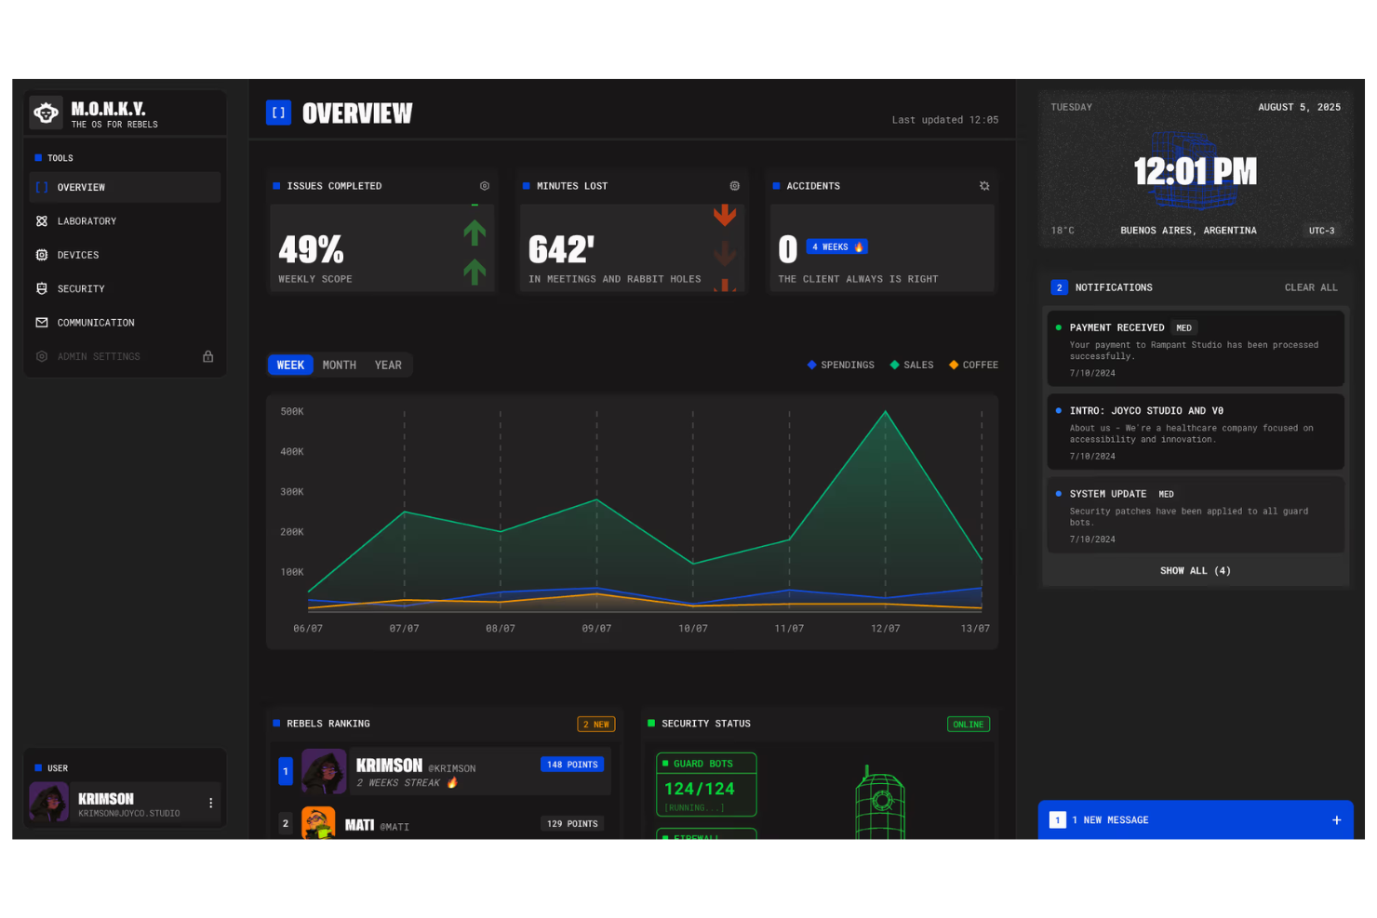Viewport: 1377px width, 918px height.
Task: Open the Intro: Joyco Studio and V0 notification
Action: [1196, 432]
